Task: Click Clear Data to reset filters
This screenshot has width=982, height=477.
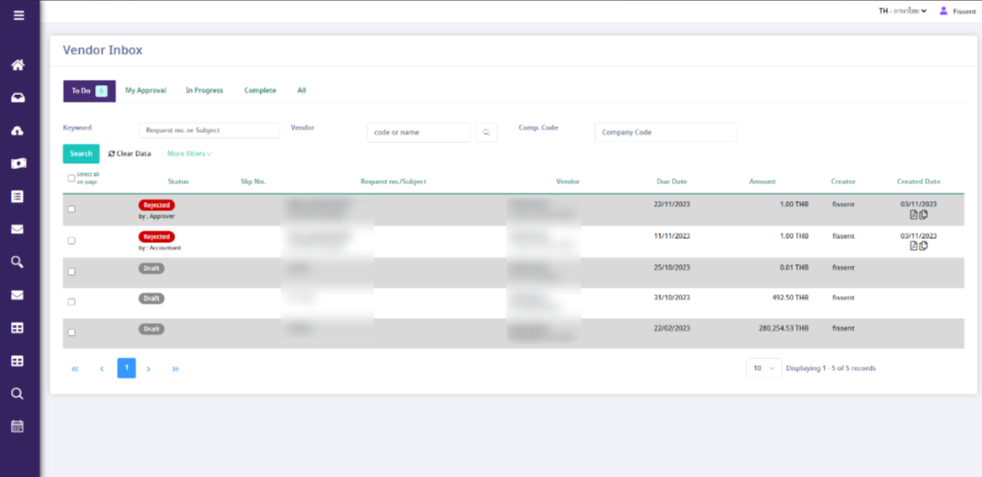Action: tap(129, 154)
